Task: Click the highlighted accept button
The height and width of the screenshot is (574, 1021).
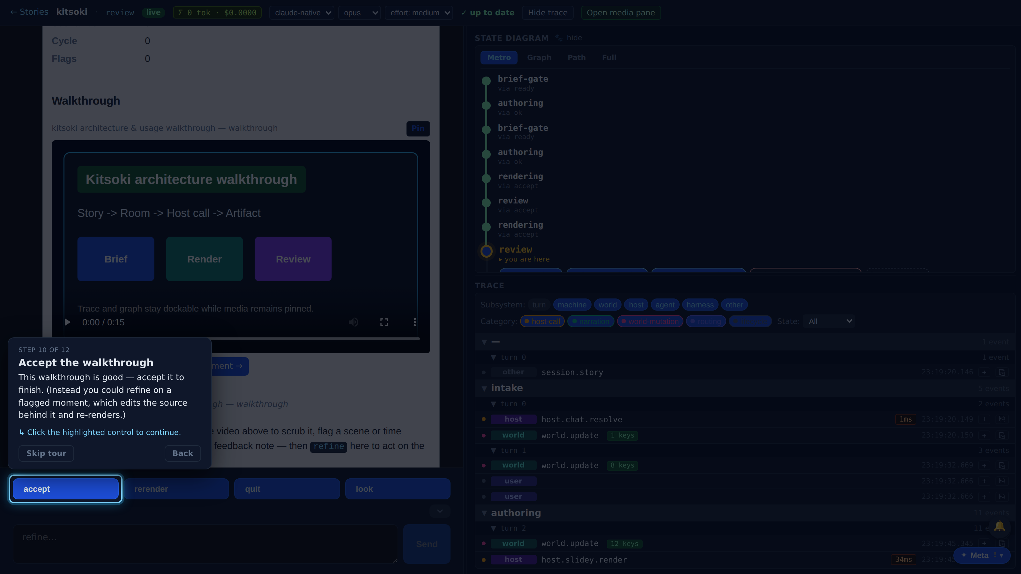Action: point(66,489)
